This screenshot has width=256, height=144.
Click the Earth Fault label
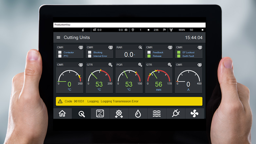pyautogui.click(x=189, y=56)
